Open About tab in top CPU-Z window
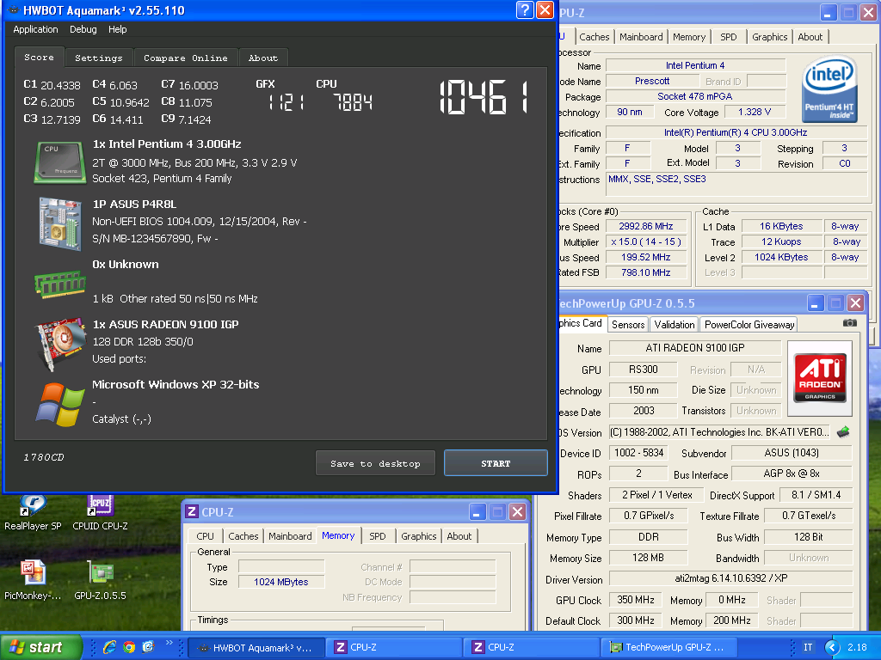Viewport: 881px width, 660px height. (x=810, y=37)
